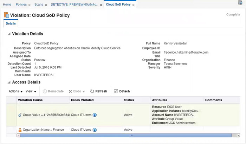Click the row selector of Group Value row

(11, 115)
